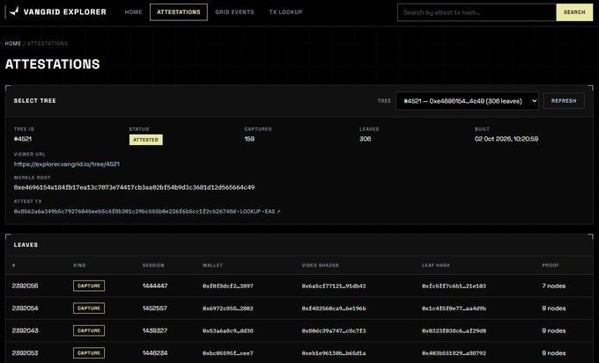Image resolution: width=599 pixels, height=363 pixels.
Task: Click the Lookup link beside attest tx
Action: click(x=250, y=211)
